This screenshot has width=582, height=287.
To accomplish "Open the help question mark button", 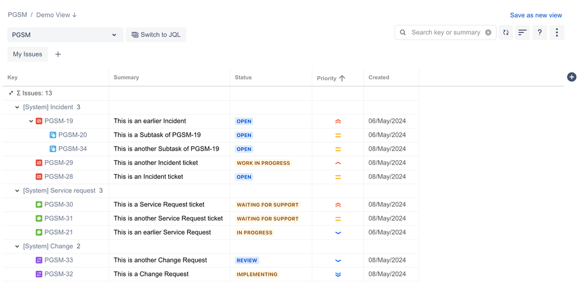I will (x=539, y=33).
